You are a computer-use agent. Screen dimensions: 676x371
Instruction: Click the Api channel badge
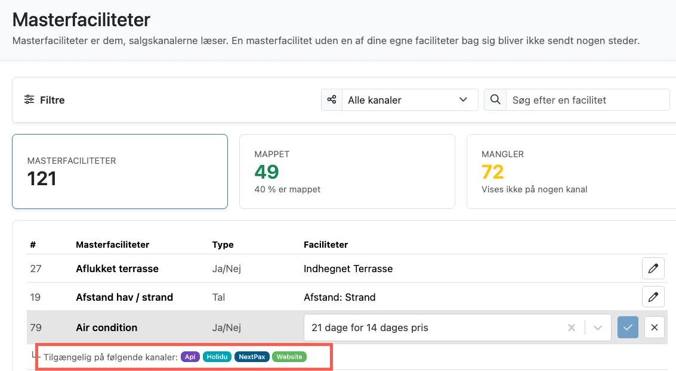click(x=190, y=357)
